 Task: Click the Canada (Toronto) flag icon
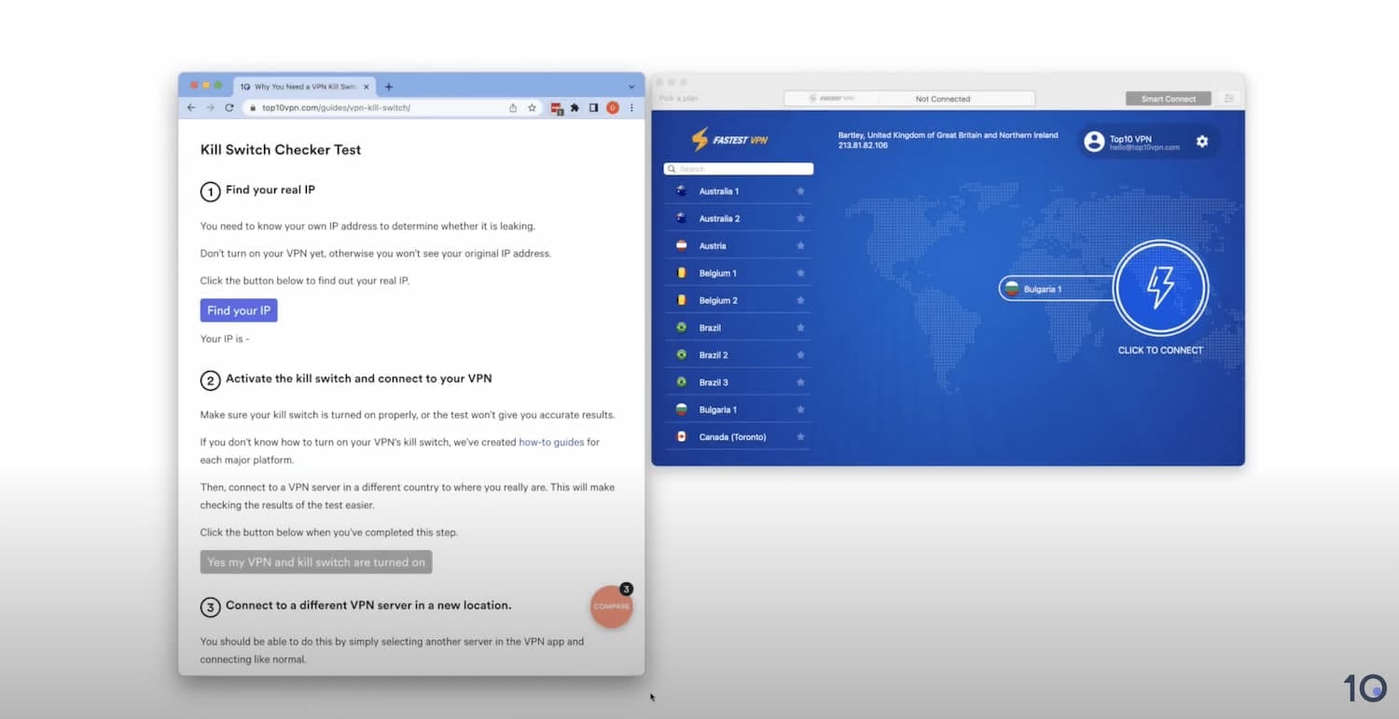click(682, 436)
